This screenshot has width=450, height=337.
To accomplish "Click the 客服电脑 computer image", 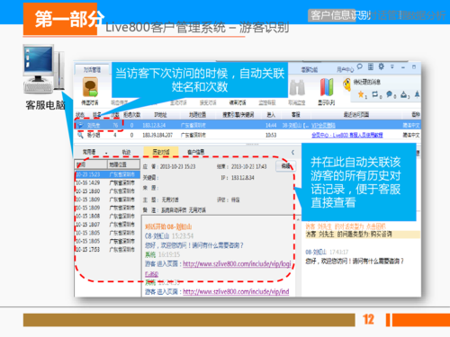I will 43,69.
